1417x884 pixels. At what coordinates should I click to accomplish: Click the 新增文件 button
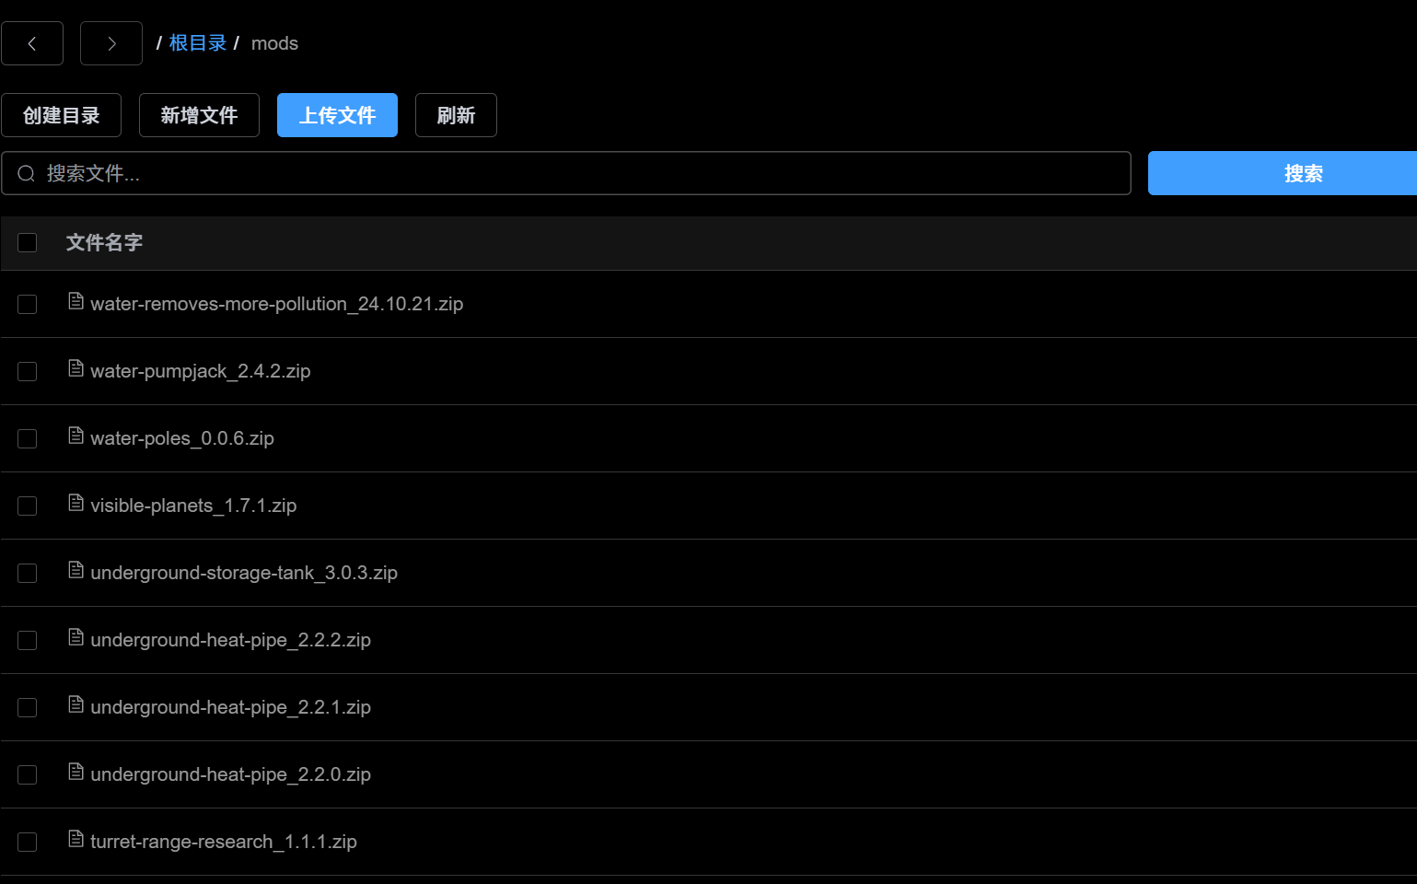(199, 115)
